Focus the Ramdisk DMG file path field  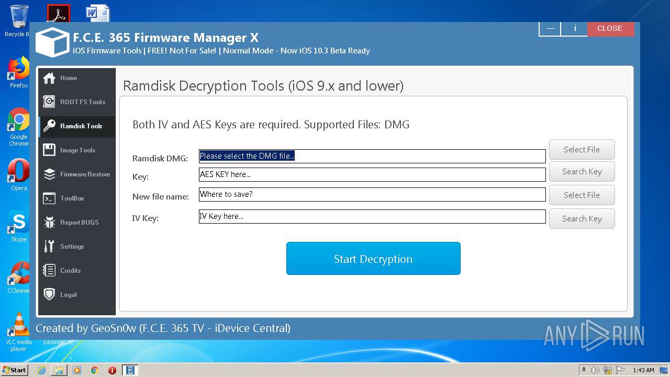[372, 156]
